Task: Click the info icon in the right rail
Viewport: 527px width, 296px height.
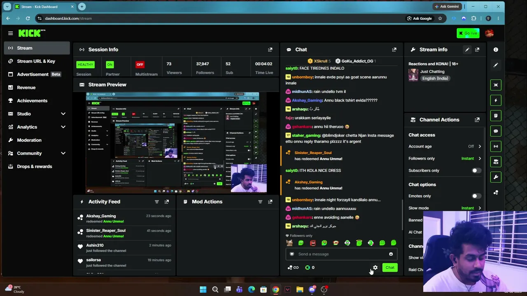Action: (496, 50)
